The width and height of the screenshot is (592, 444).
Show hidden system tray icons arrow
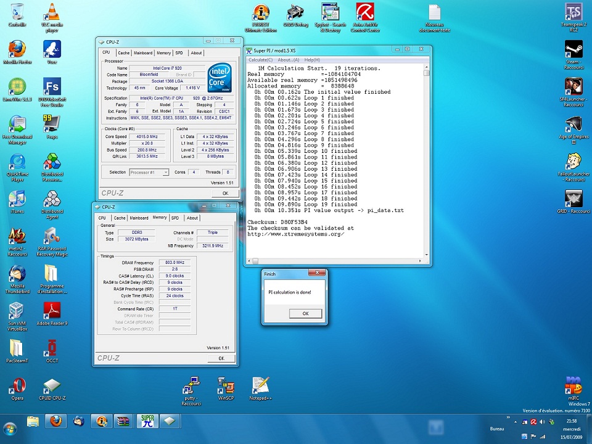coord(516,422)
